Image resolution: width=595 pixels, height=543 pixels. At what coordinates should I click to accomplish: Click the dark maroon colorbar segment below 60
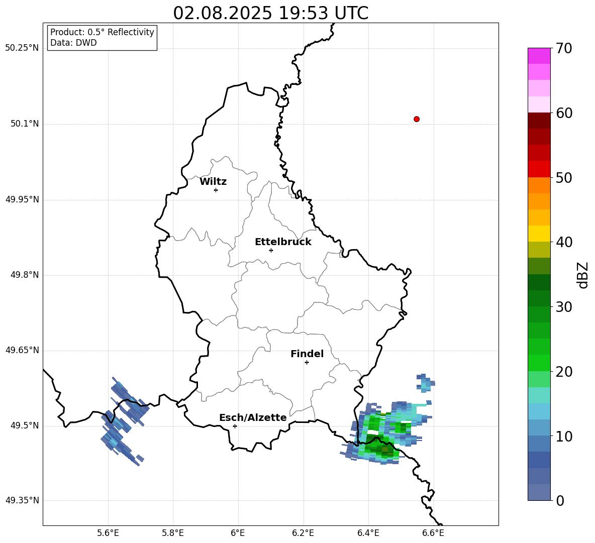539,121
